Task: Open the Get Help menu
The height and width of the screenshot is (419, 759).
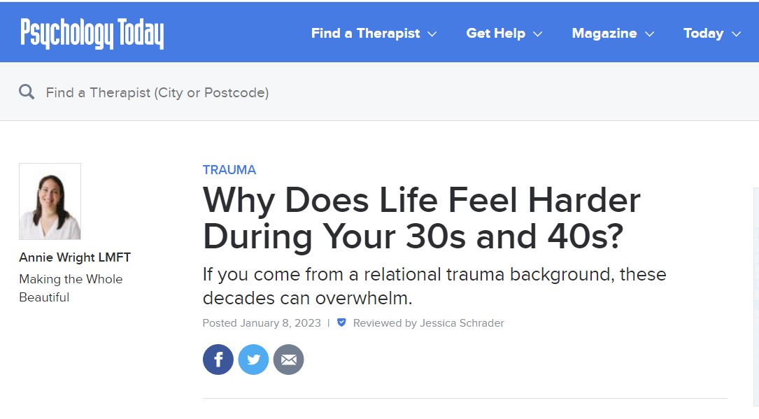Action: pyautogui.click(x=496, y=34)
